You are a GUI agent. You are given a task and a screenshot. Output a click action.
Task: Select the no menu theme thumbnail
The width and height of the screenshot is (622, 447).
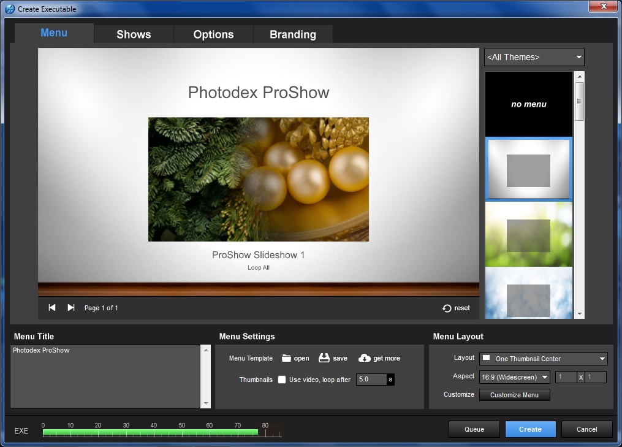pyautogui.click(x=529, y=104)
